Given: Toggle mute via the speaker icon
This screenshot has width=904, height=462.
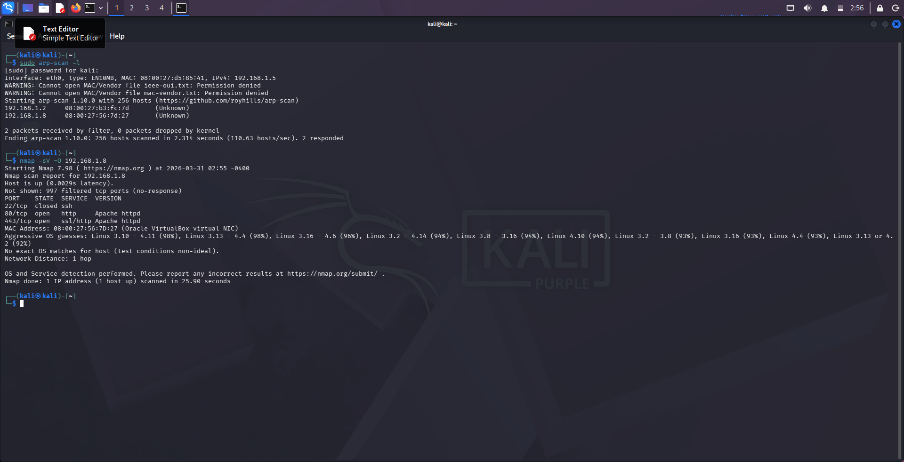Looking at the screenshot, I should coord(807,8).
